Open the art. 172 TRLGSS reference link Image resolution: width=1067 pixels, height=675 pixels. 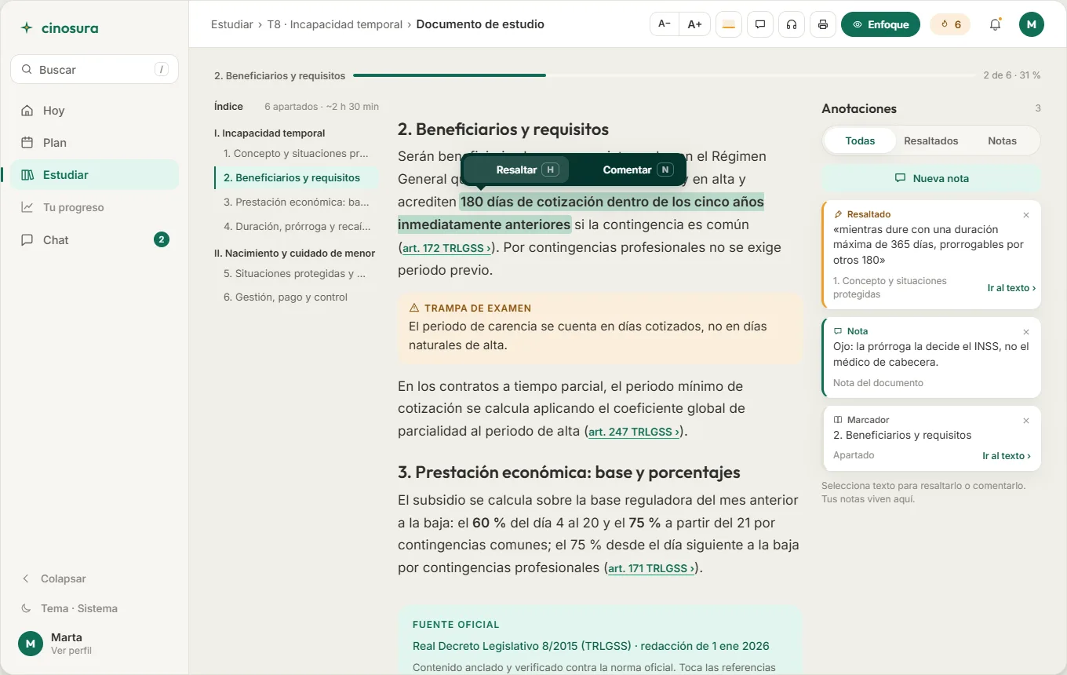447,248
